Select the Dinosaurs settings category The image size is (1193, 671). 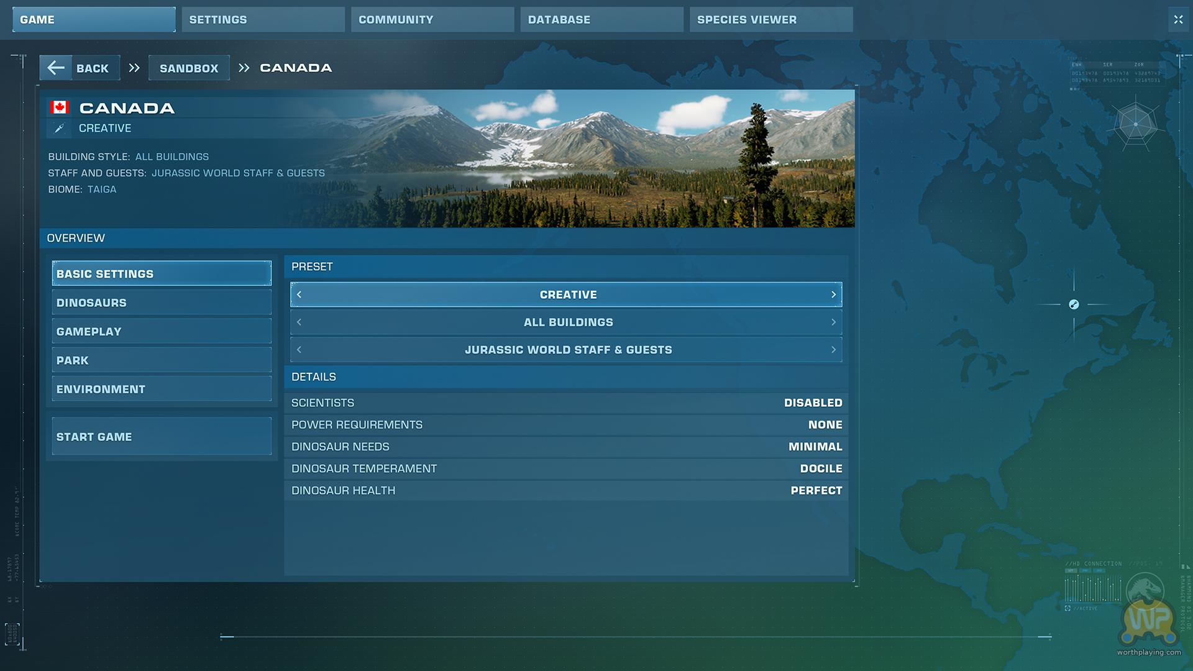point(162,303)
